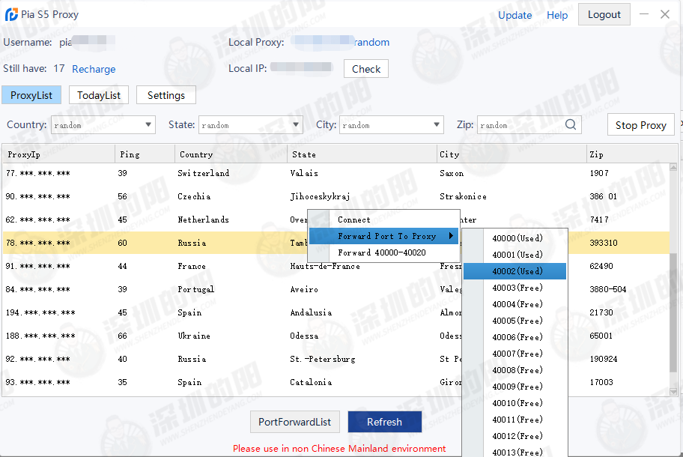Screen dimensions: 683x457
Task: Click the Check button for Local IP
Action: click(366, 69)
